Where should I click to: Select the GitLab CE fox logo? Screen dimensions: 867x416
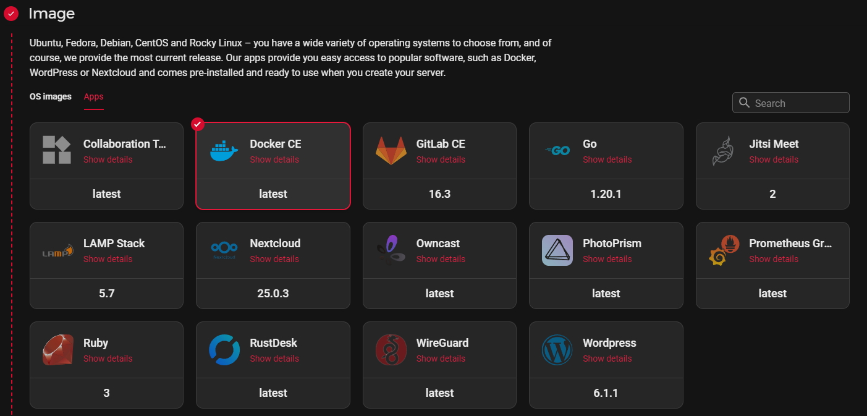click(x=391, y=151)
